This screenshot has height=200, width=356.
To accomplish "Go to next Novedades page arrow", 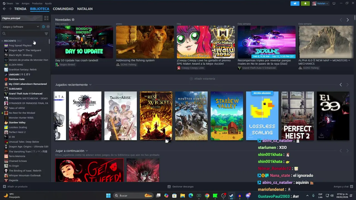I will pyautogui.click(x=348, y=20).
